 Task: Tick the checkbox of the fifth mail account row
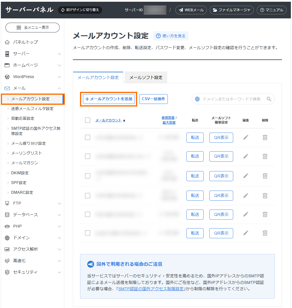[x=87, y=214]
